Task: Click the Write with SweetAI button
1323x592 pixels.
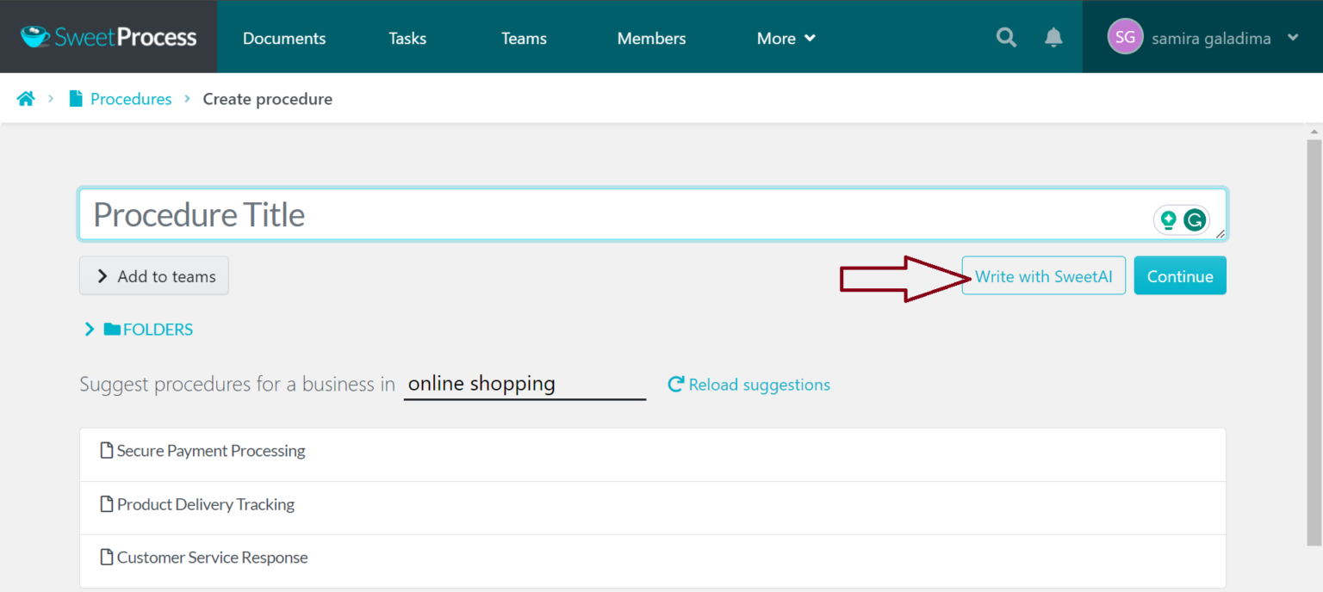Action: click(x=1044, y=276)
